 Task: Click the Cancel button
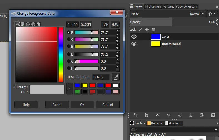[108, 105]
